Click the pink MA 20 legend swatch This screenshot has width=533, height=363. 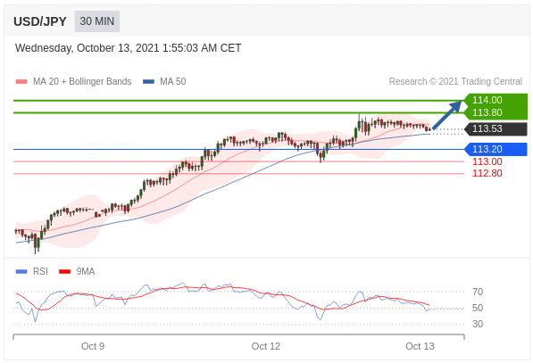tap(21, 81)
